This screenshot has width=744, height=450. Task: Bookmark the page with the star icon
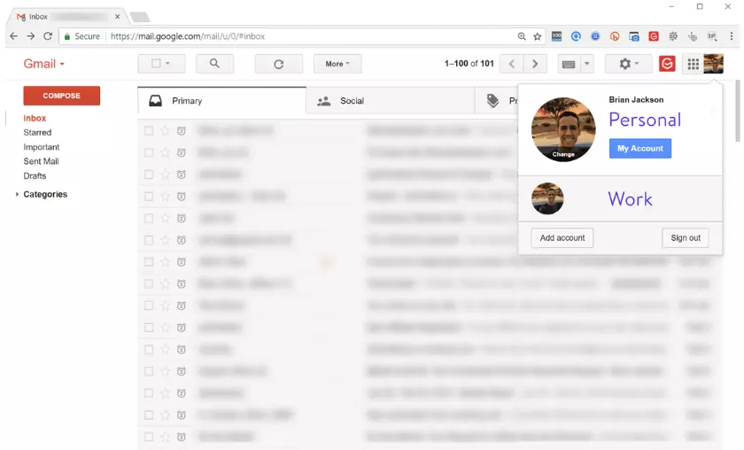[x=537, y=36]
